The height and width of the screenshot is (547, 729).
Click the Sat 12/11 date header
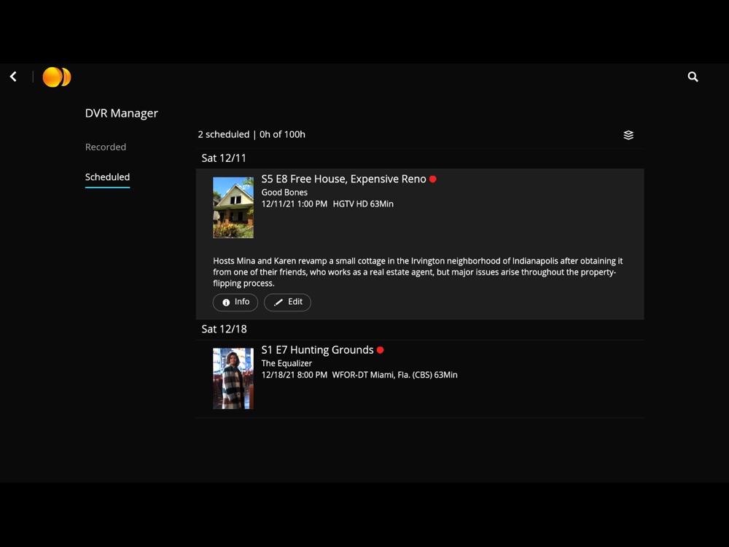click(224, 158)
